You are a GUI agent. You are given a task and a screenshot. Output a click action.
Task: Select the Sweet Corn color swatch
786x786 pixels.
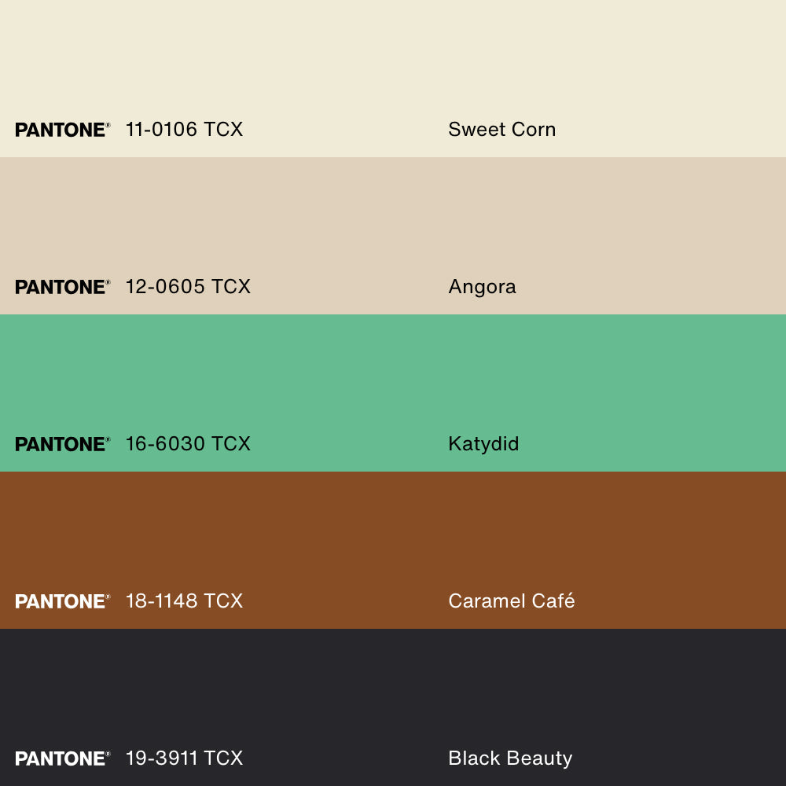[393, 79]
